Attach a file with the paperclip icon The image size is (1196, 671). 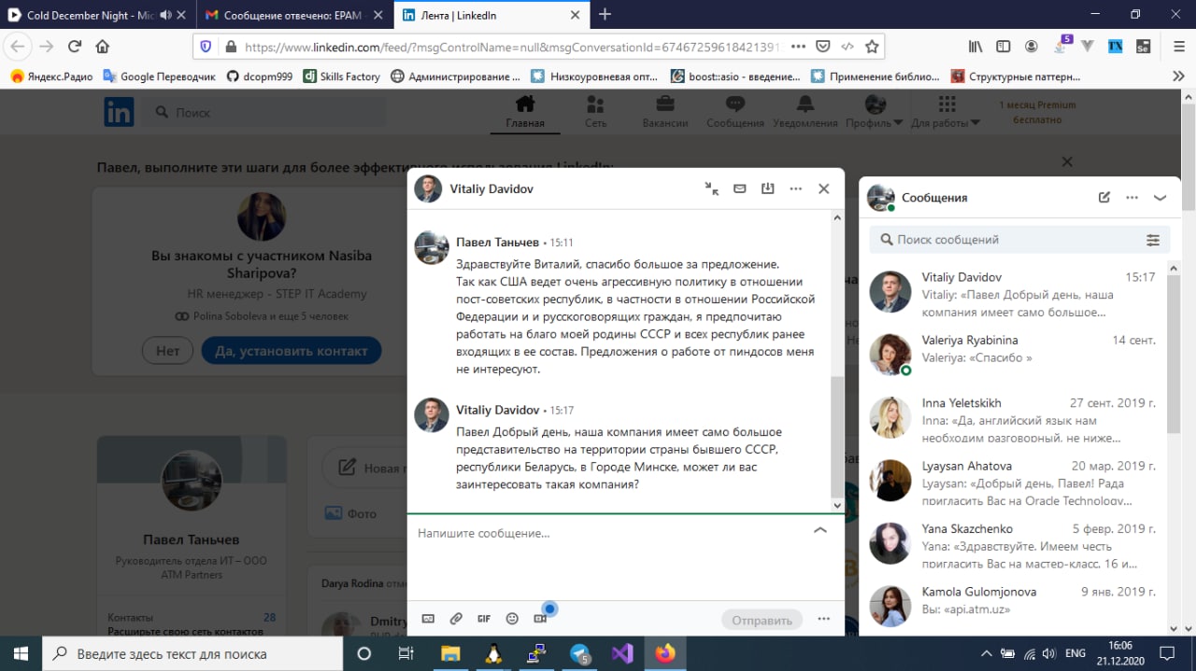(x=456, y=619)
